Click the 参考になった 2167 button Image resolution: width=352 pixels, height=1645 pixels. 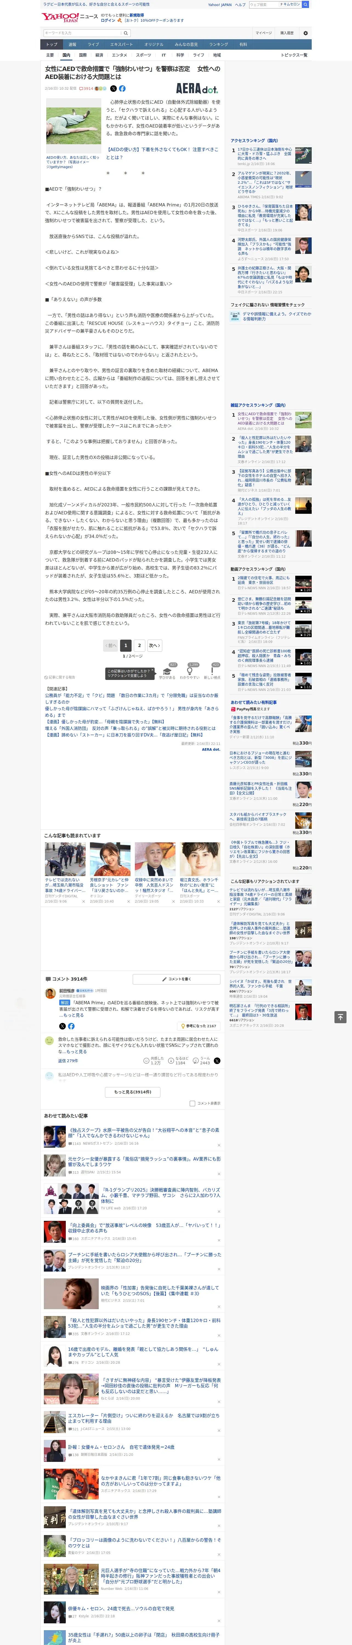coord(199,1026)
